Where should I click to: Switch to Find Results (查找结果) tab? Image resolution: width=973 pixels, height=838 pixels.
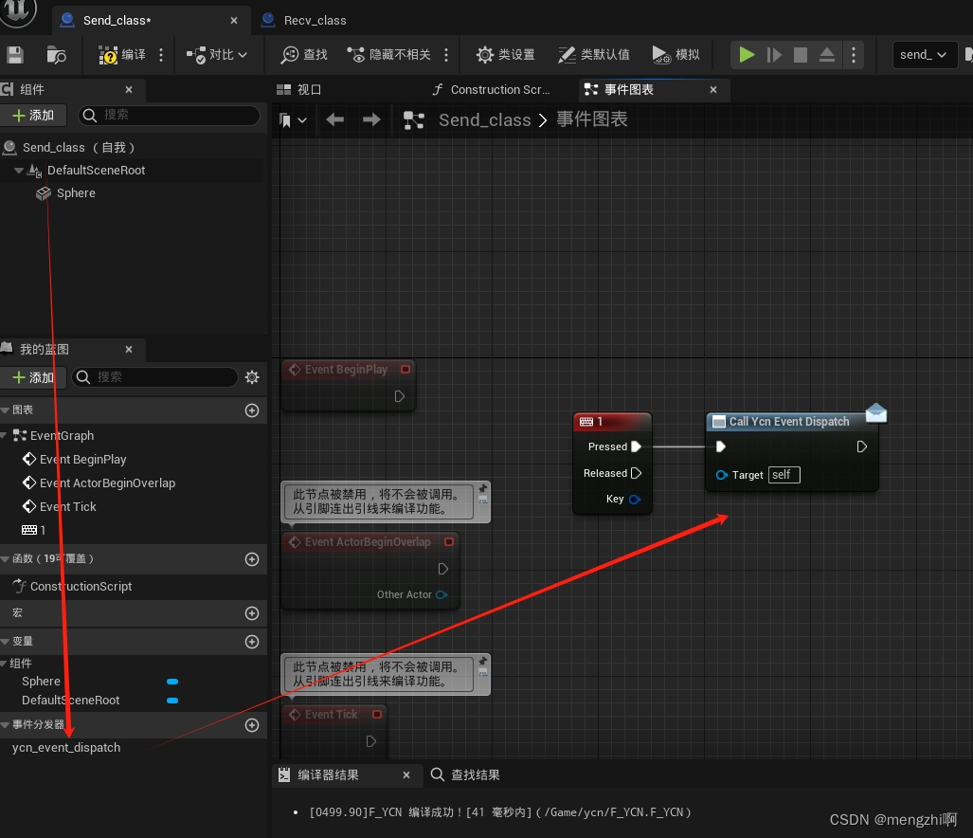pos(465,774)
